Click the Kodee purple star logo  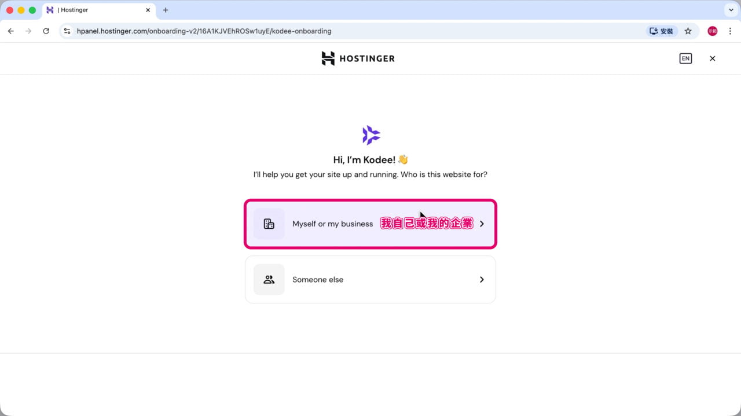coord(371,135)
